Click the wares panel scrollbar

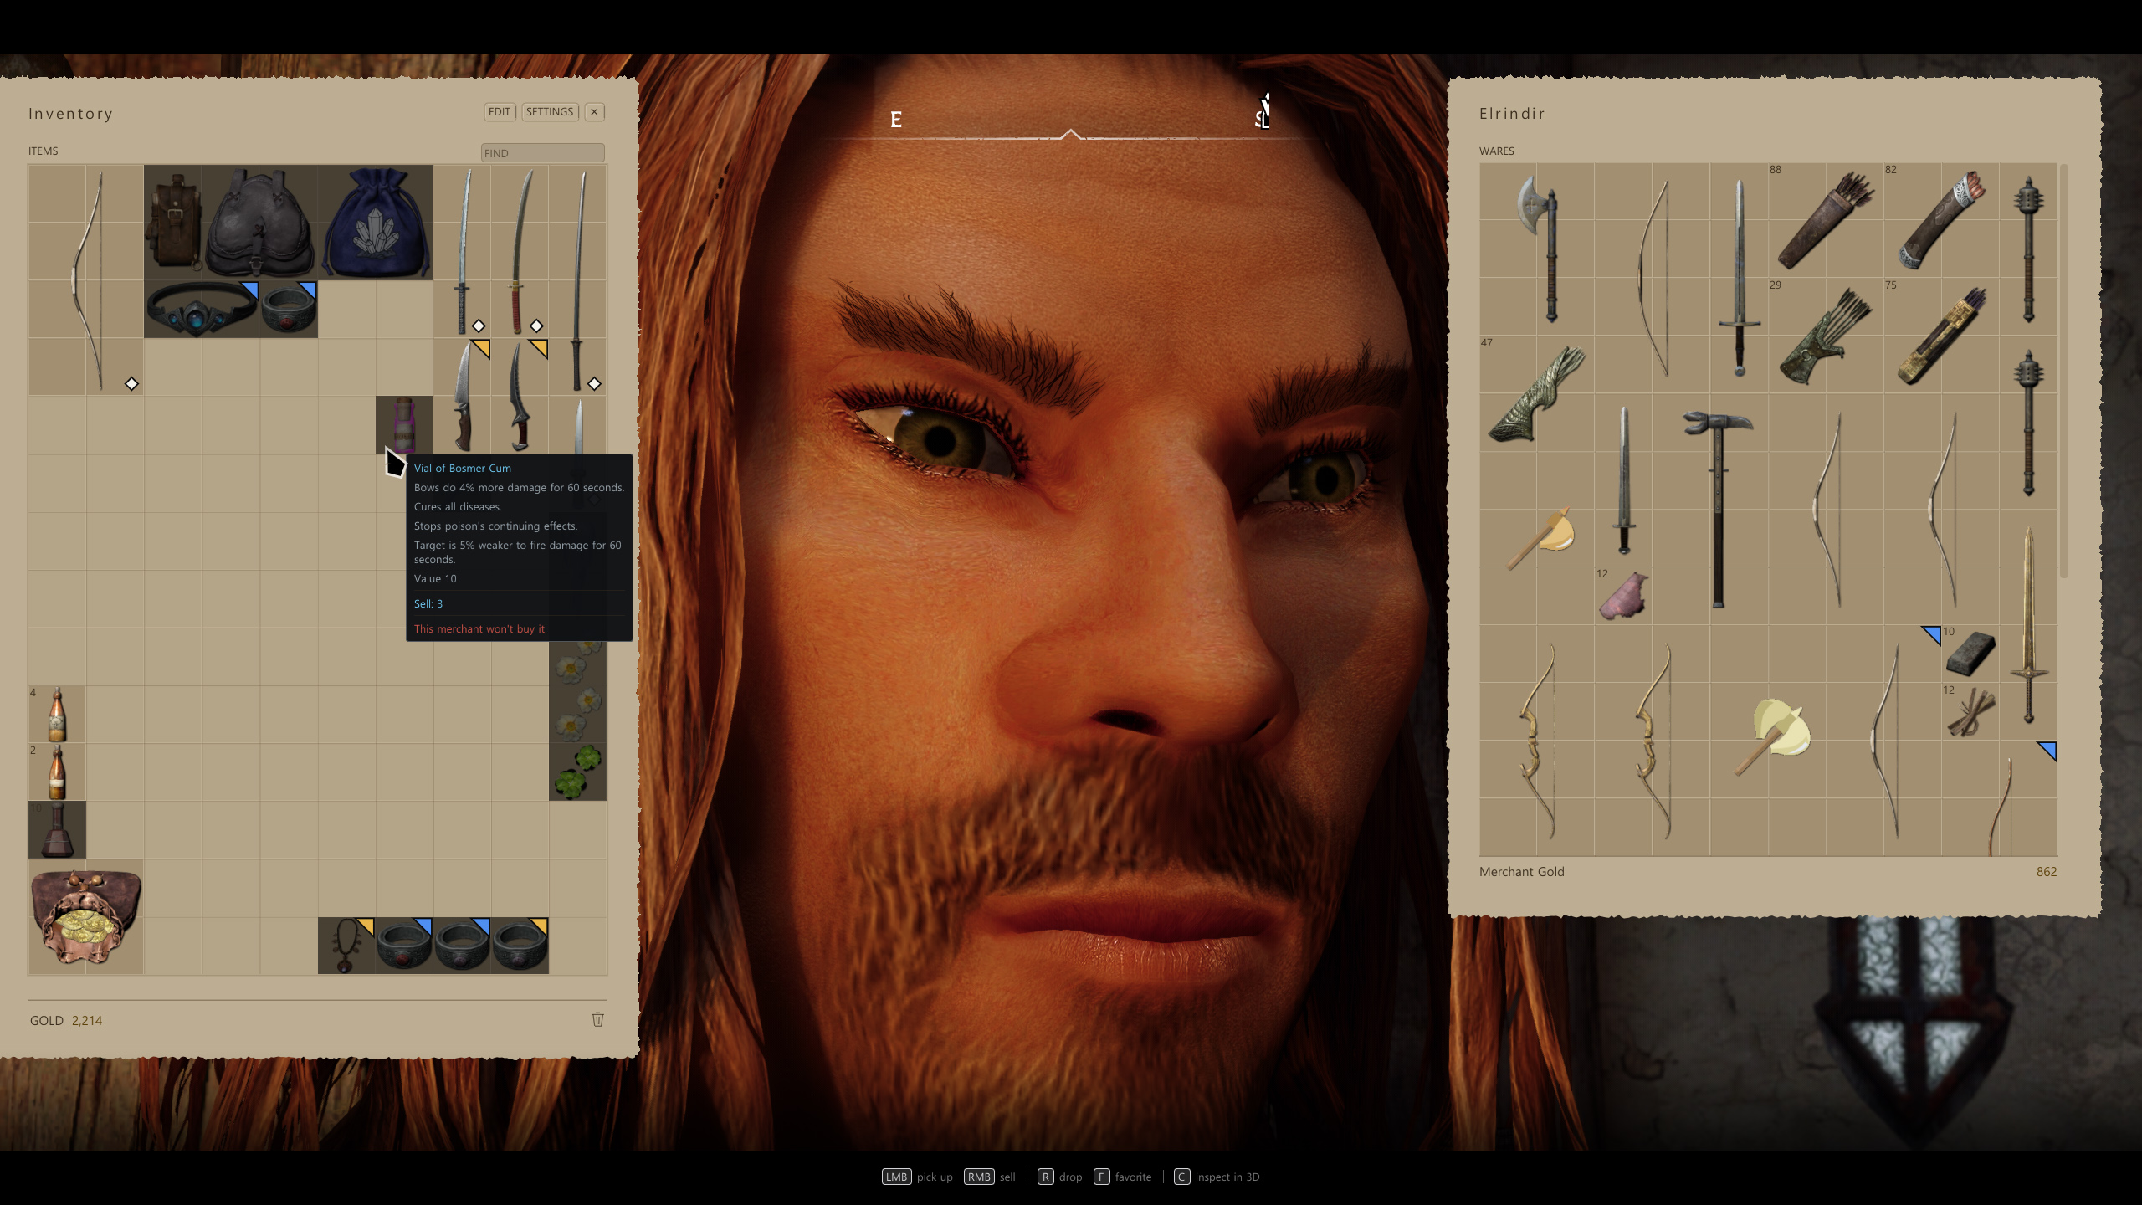[2064, 372]
